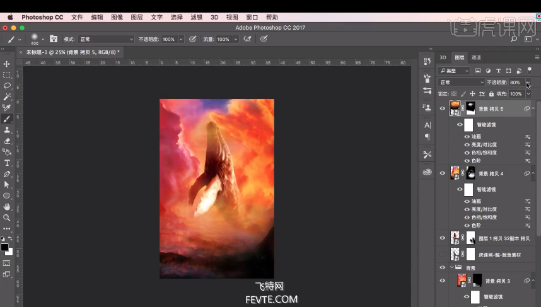The width and height of the screenshot is (541, 307).
Task: Hide the 背景 拷贝 4 layer
Action: coord(443,173)
